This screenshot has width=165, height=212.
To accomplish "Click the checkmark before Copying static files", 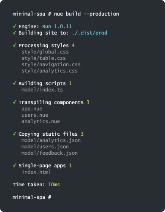I will coord(14,134).
